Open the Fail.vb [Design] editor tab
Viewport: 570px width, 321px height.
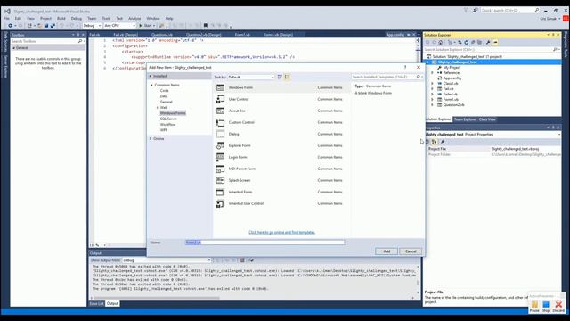tap(126, 35)
